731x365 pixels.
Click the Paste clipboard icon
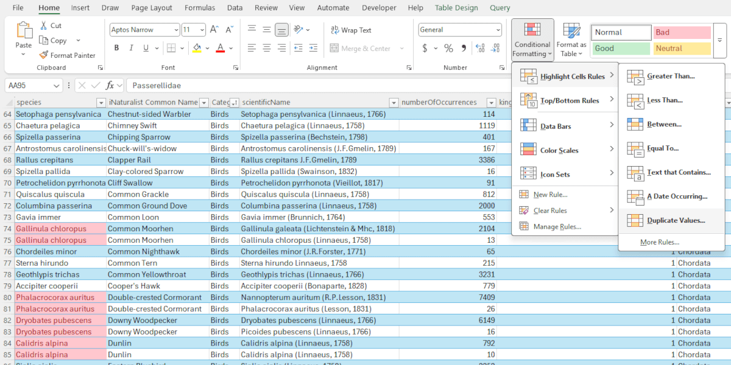pyautogui.click(x=24, y=30)
